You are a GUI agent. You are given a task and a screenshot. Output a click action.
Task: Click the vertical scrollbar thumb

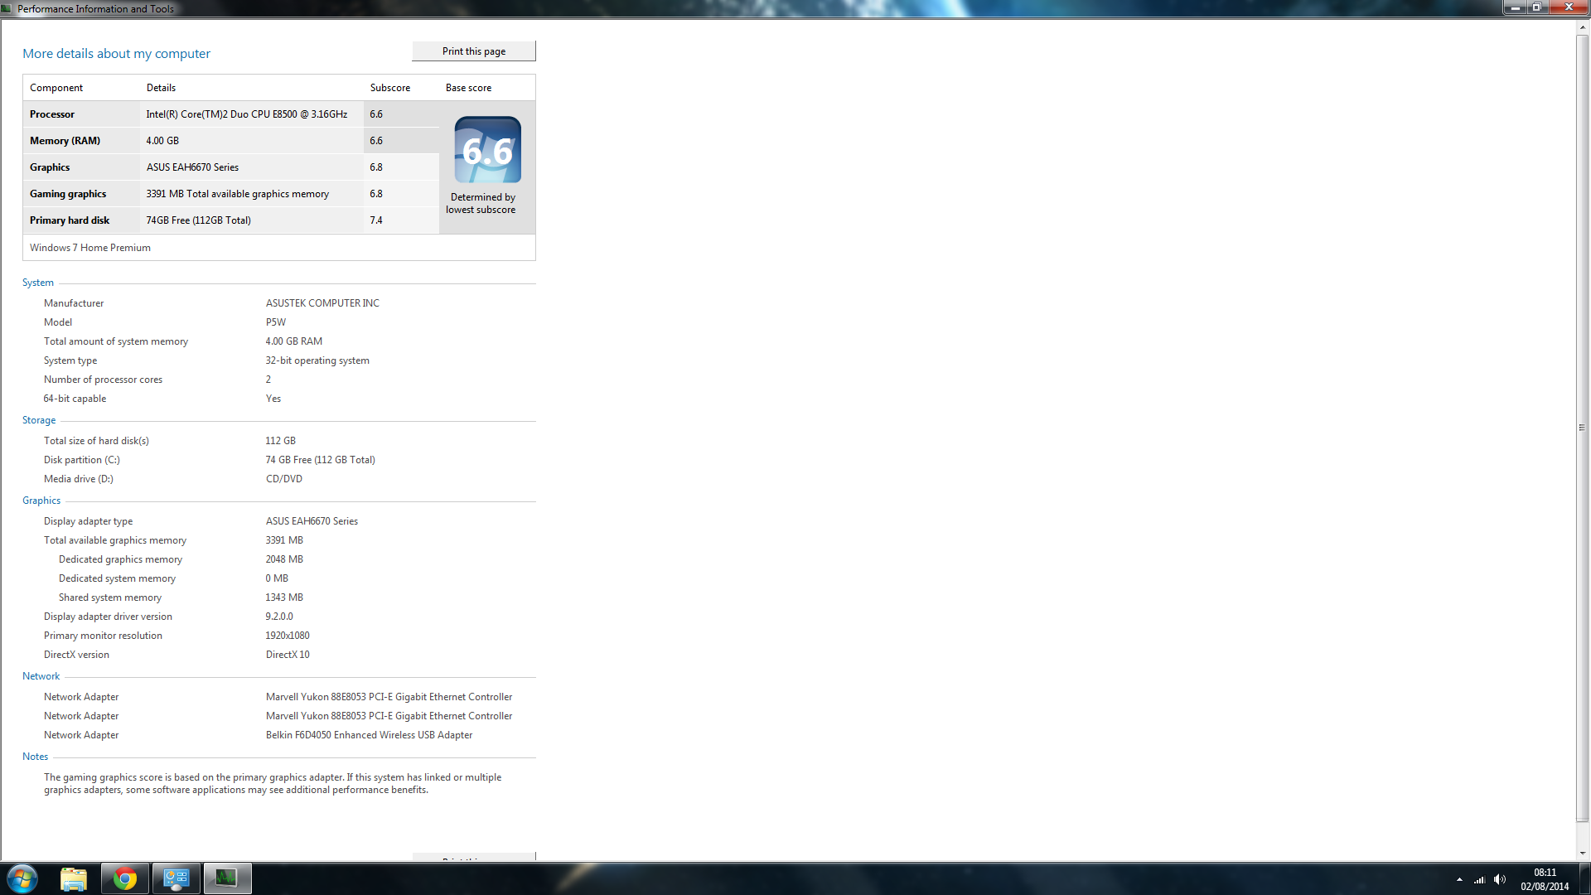pyautogui.click(x=1583, y=428)
